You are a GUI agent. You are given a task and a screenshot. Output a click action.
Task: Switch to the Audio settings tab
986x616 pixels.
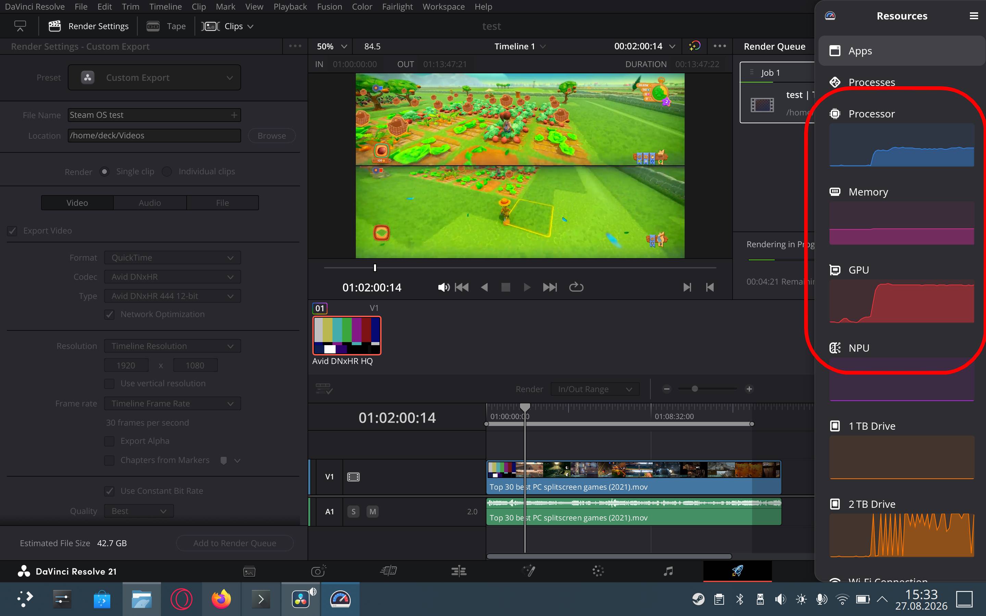click(x=150, y=202)
